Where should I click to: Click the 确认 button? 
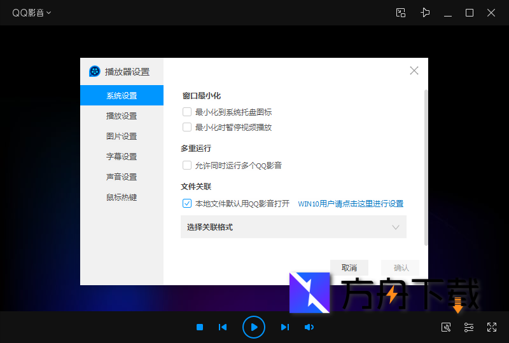400,267
